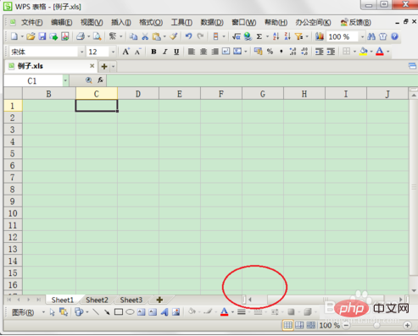The height and width of the screenshot is (336, 418).
Task: Open the 格式(O) menu
Action: coord(151,22)
